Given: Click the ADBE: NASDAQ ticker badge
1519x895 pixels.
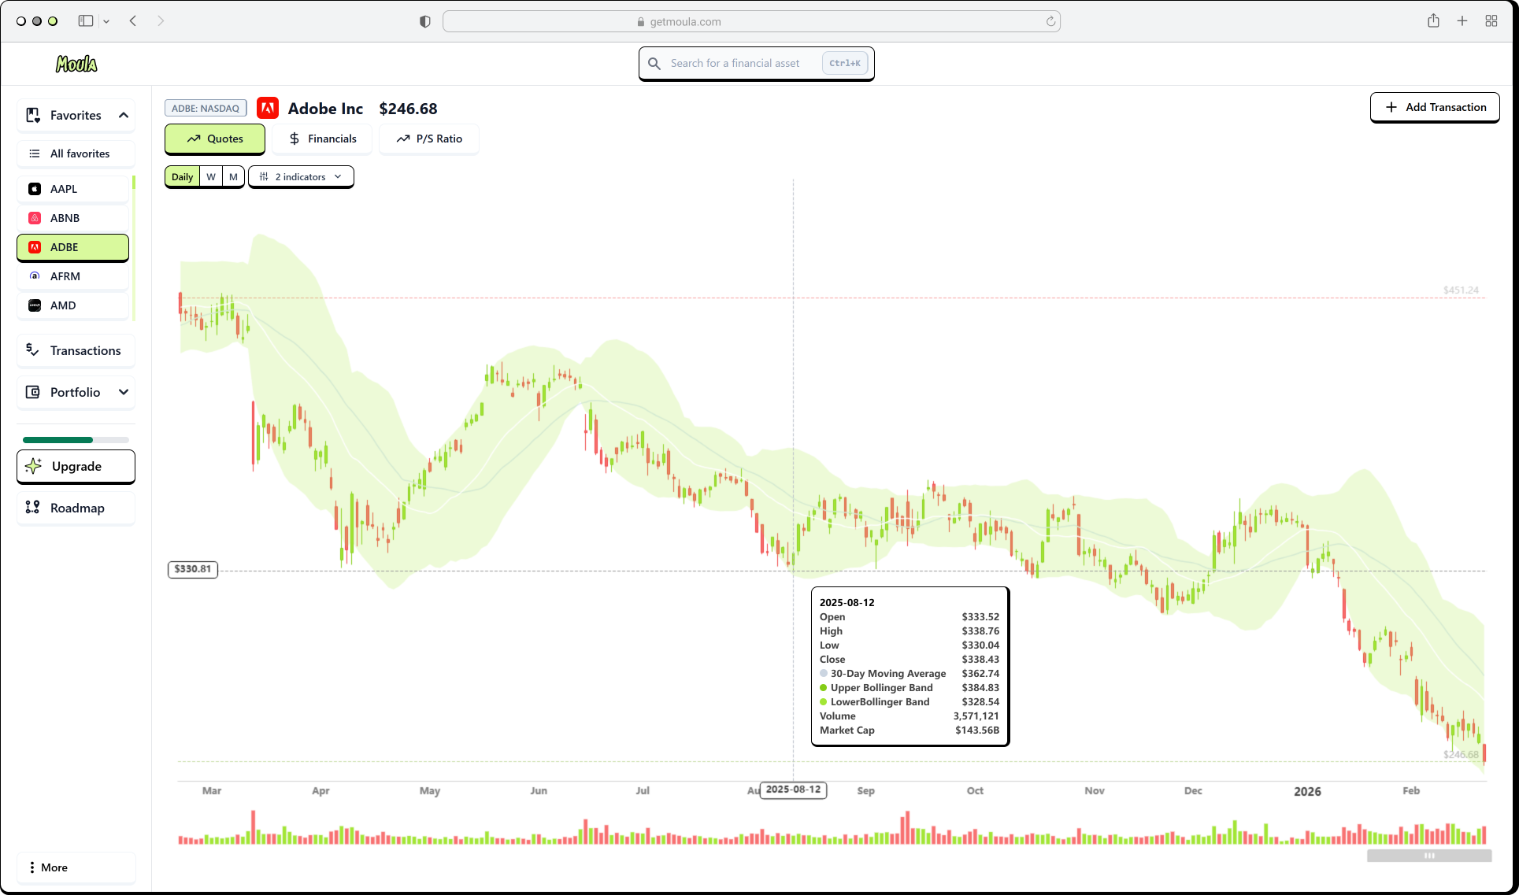Looking at the screenshot, I should pyautogui.click(x=206, y=109).
